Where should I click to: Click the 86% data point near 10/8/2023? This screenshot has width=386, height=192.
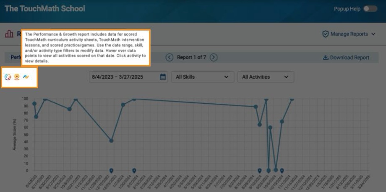pos(69,109)
